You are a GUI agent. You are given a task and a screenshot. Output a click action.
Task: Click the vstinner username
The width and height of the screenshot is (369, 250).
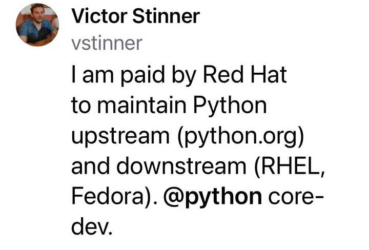(107, 44)
